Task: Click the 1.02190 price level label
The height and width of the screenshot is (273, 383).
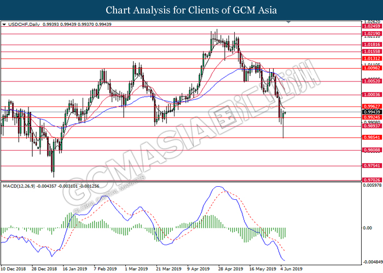Action: coord(372,34)
